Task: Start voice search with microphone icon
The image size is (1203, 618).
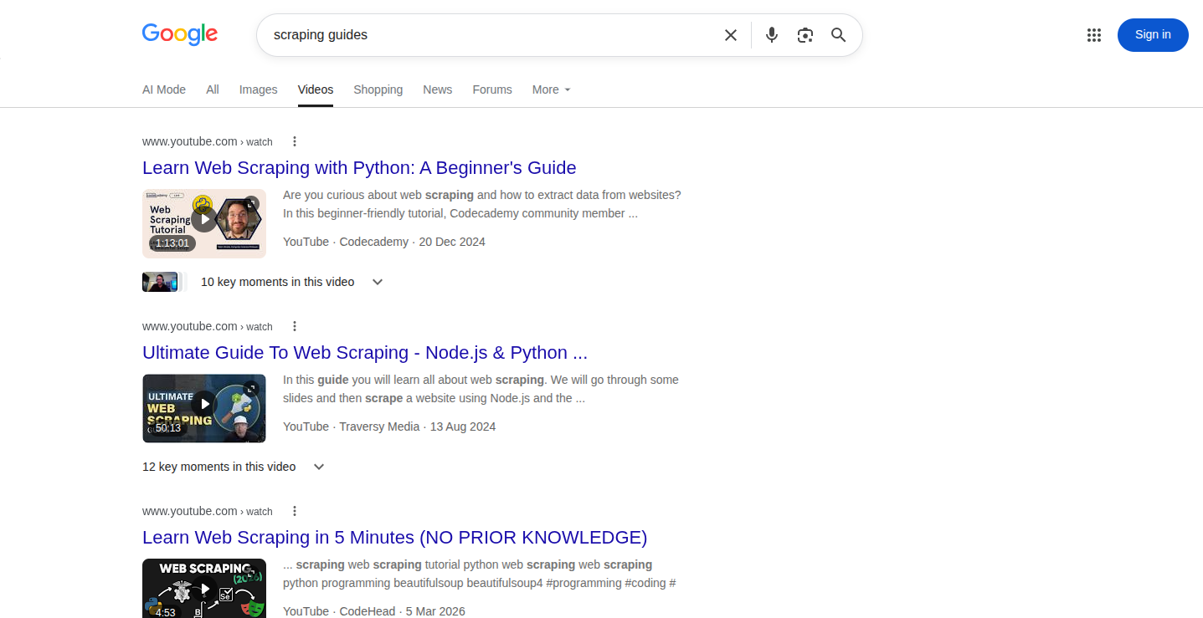Action: 772,35
